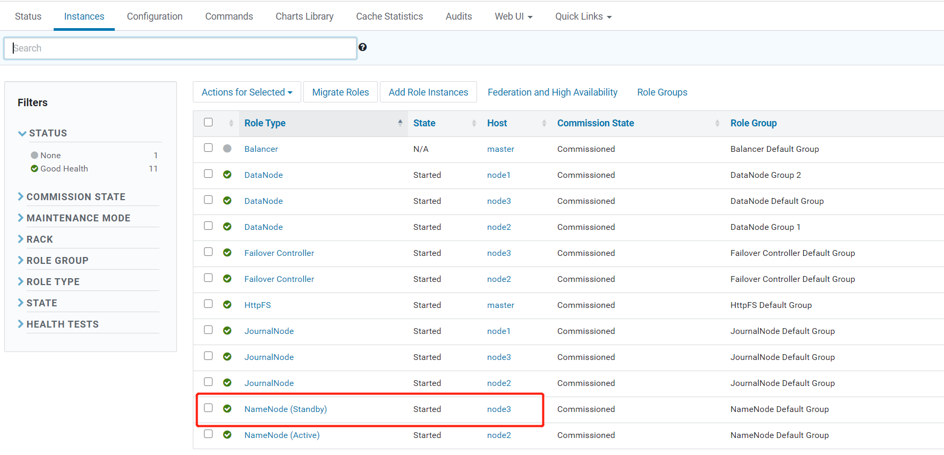Switch to the Status tab

click(x=28, y=16)
